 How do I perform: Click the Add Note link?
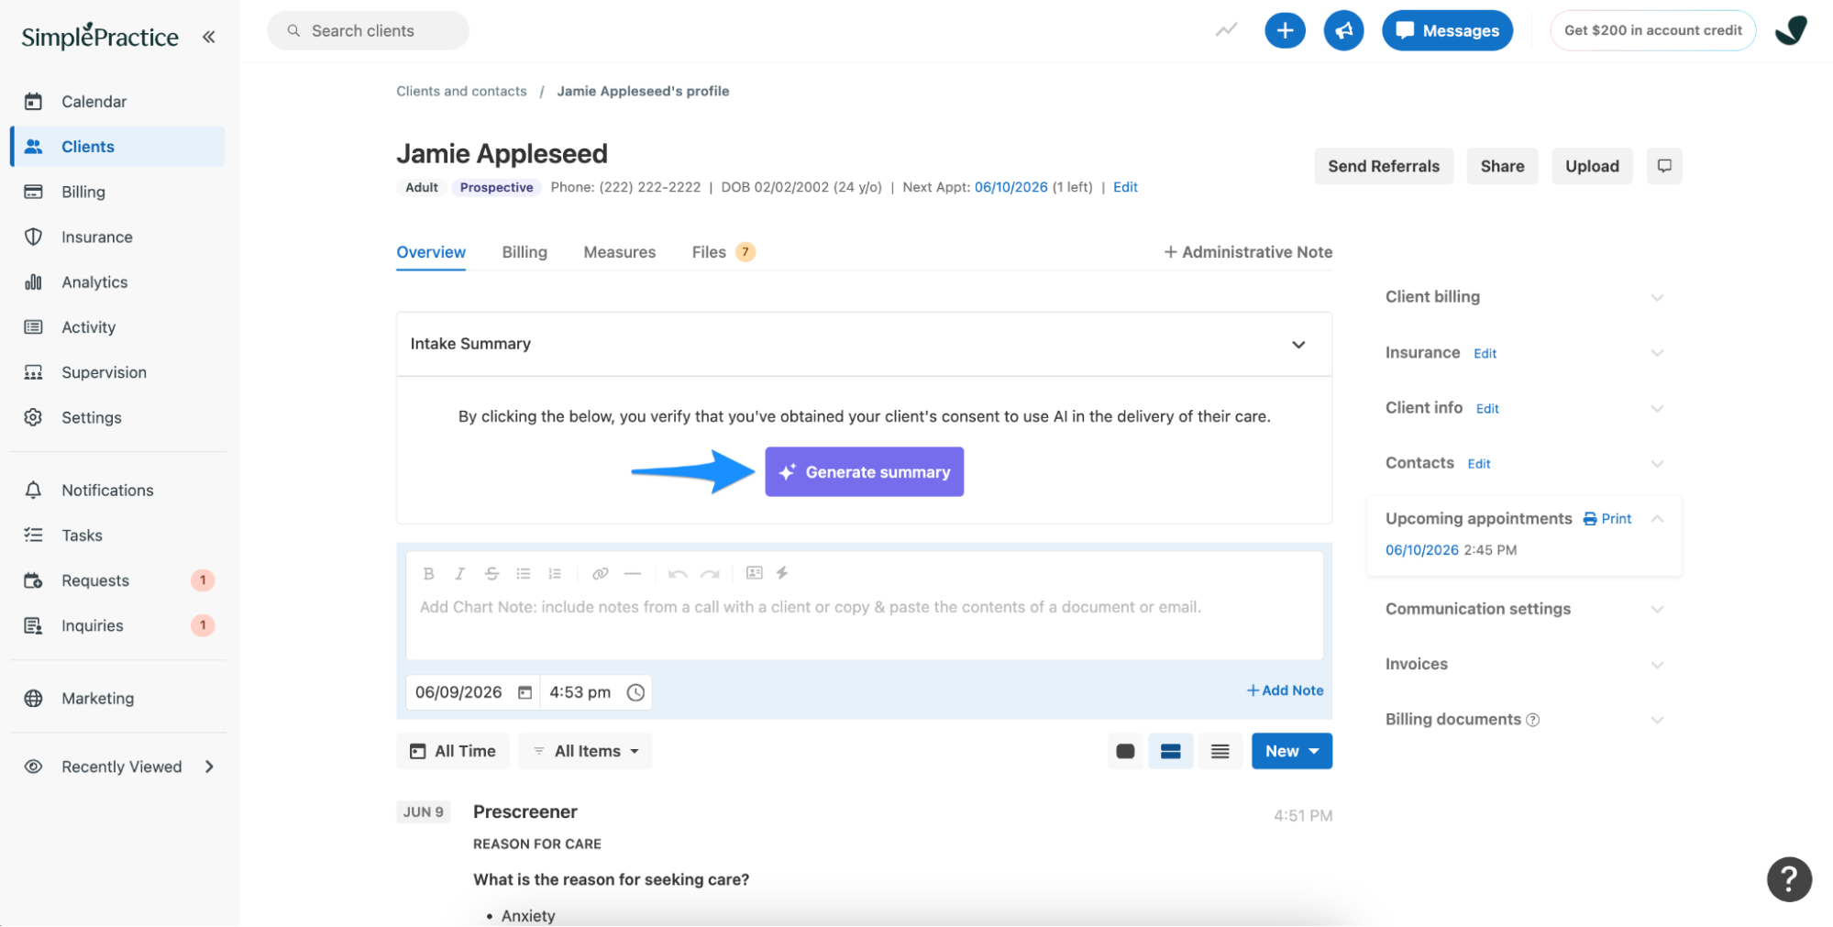pos(1285,690)
